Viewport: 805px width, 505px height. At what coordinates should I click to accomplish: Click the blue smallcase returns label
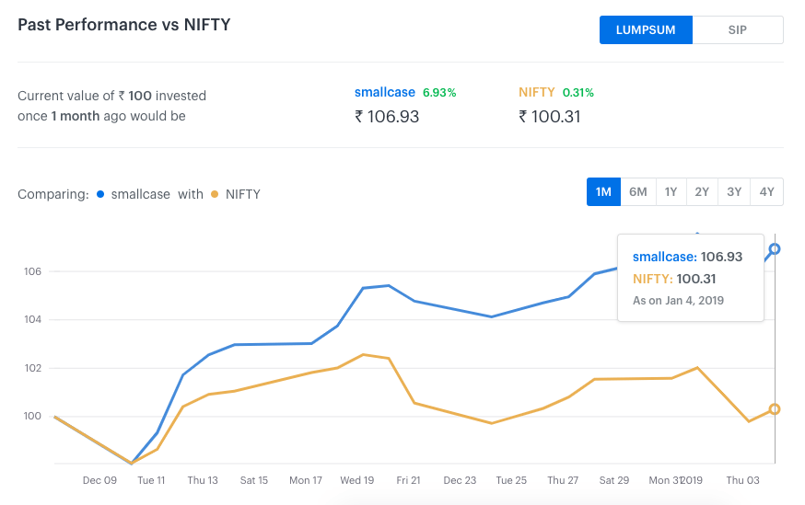click(385, 92)
